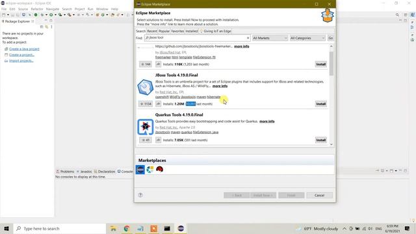The height and width of the screenshot is (234, 416).
Task: Open the Navigate menu in Eclipse
Action: pyautogui.click(x=52, y=9)
